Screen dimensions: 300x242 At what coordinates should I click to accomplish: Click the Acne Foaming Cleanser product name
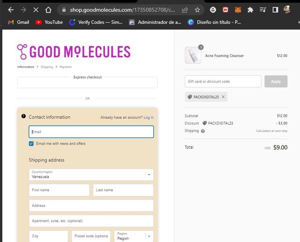[224, 56]
